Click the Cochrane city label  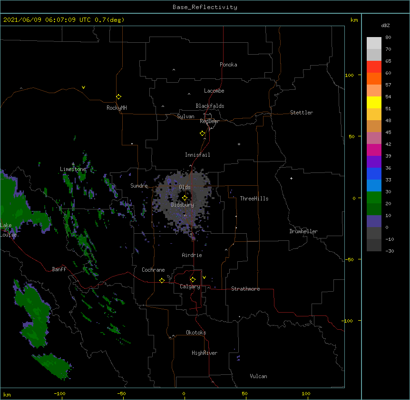(x=153, y=270)
